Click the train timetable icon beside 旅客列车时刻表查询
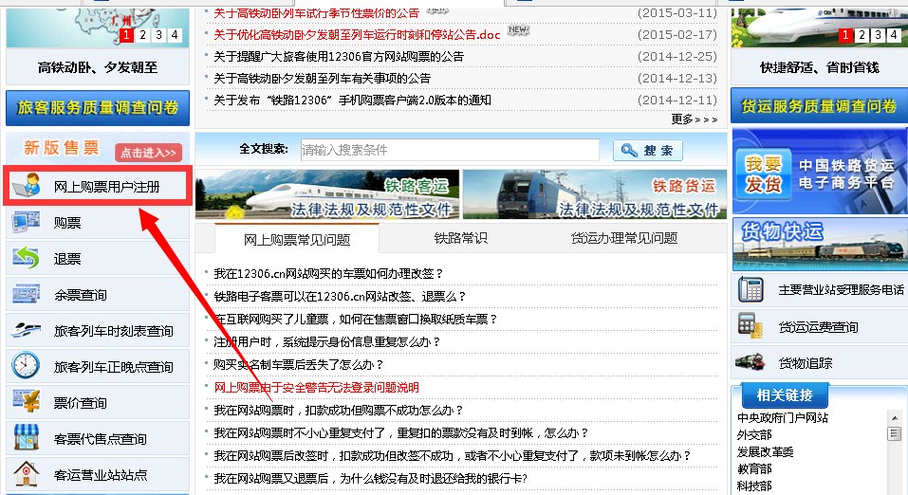Image resolution: width=908 pixels, height=495 pixels. [x=26, y=330]
